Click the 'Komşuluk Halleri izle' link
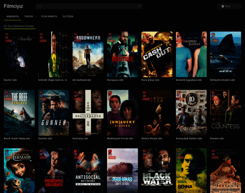The height and width of the screenshot is (193, 245). pos(189,138)
